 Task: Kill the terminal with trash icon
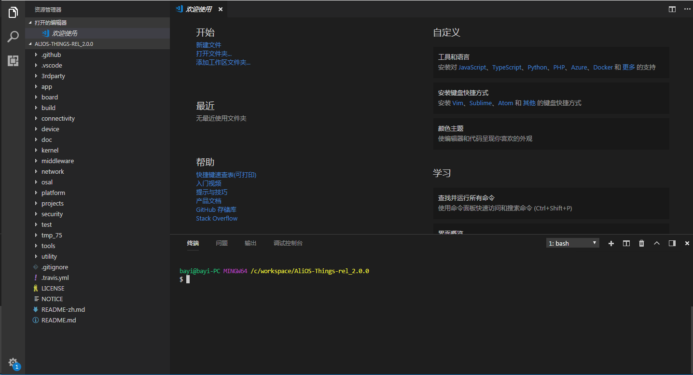[x=641, y=243]
